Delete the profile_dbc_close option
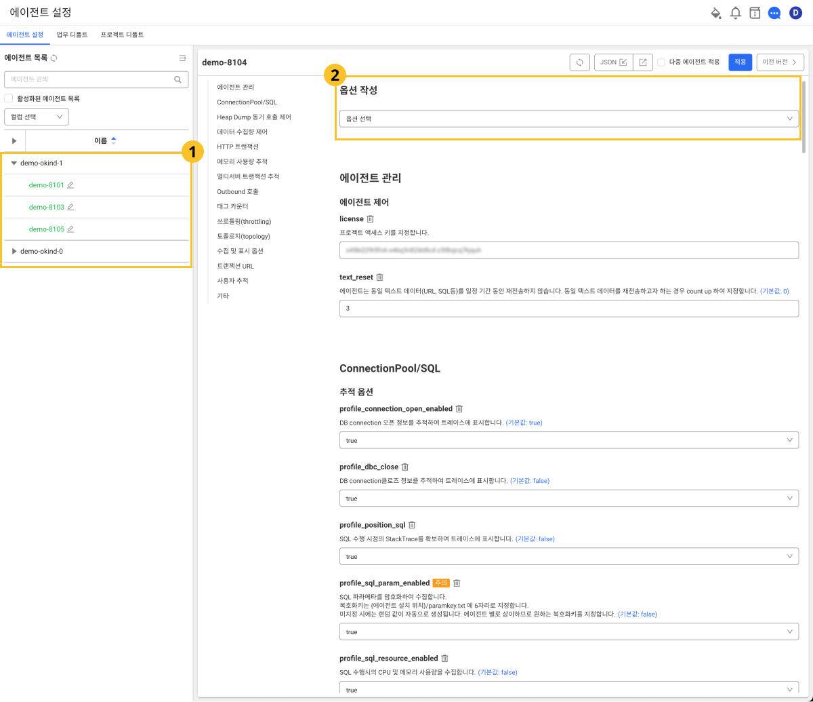 [x=405, y=467]
